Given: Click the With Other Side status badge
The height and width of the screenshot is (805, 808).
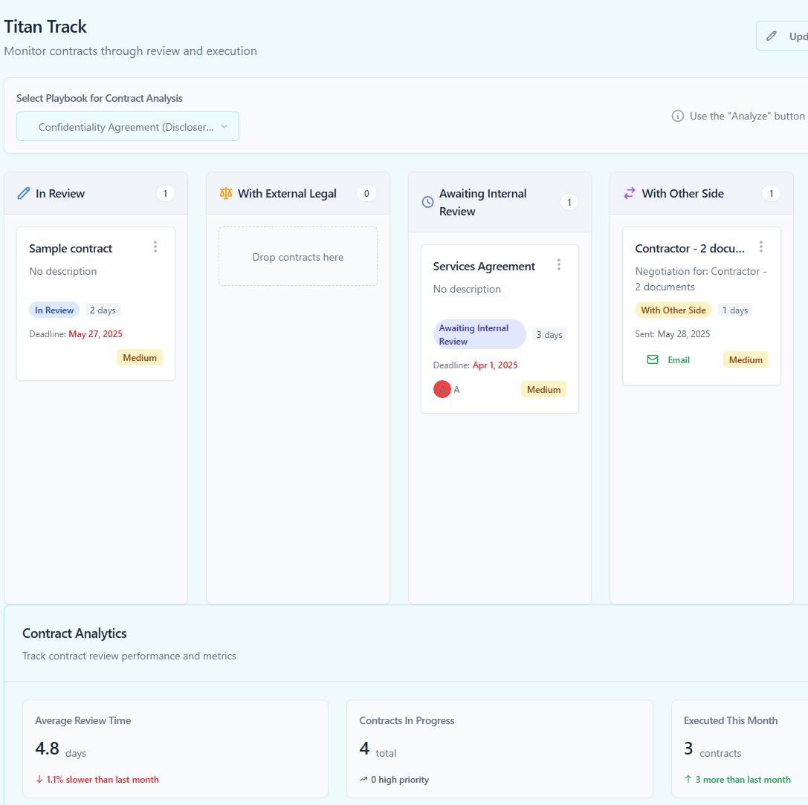Looking at the screenshot, I should tap(673, 310).
